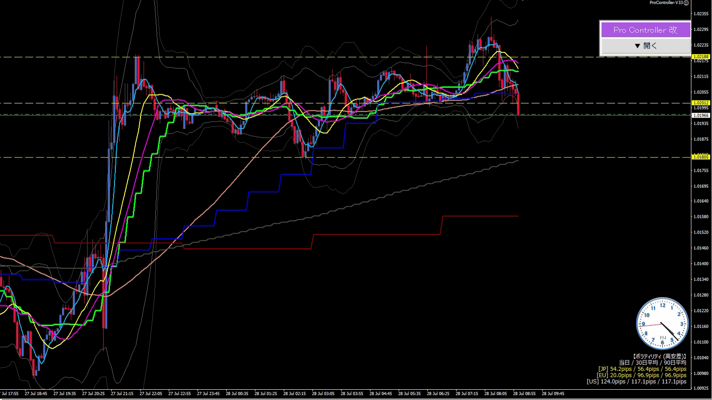Click the [JP] 54.2pips volatility line

click(x=642, y=369)
